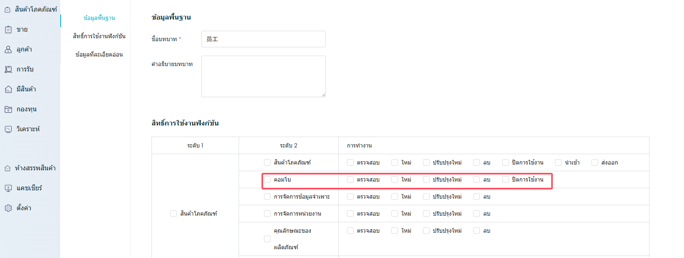Click into the คำอธิบายบทบาท text area

[x=263, y=76]
